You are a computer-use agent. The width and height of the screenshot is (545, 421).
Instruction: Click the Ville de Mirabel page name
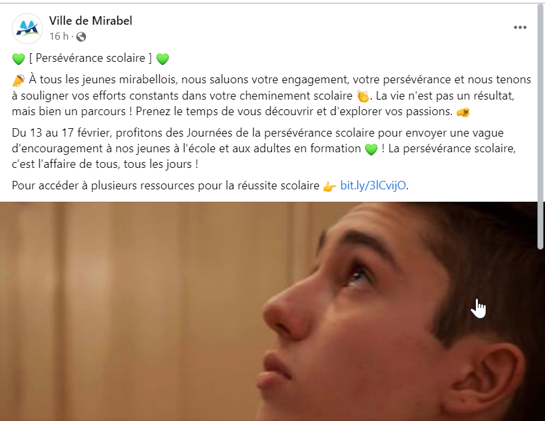[91, 21]
